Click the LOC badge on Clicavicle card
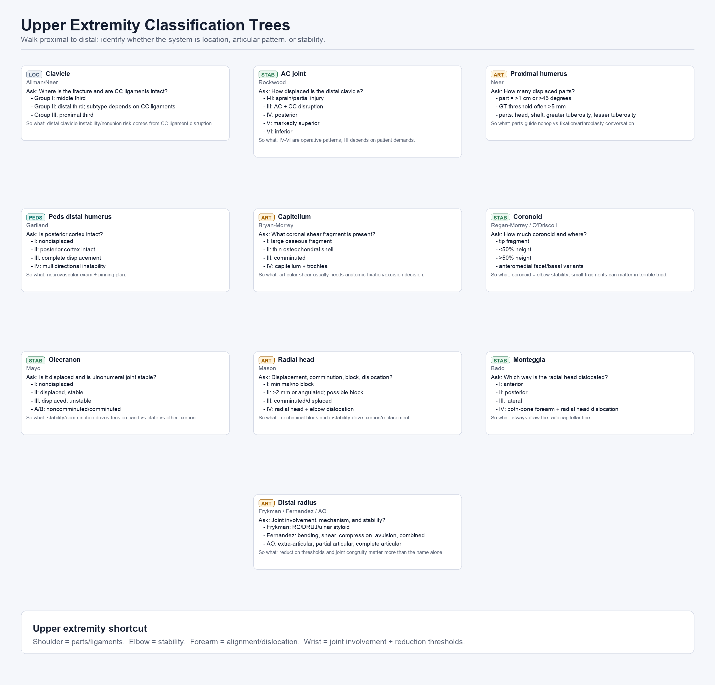 tap(34, 74)
